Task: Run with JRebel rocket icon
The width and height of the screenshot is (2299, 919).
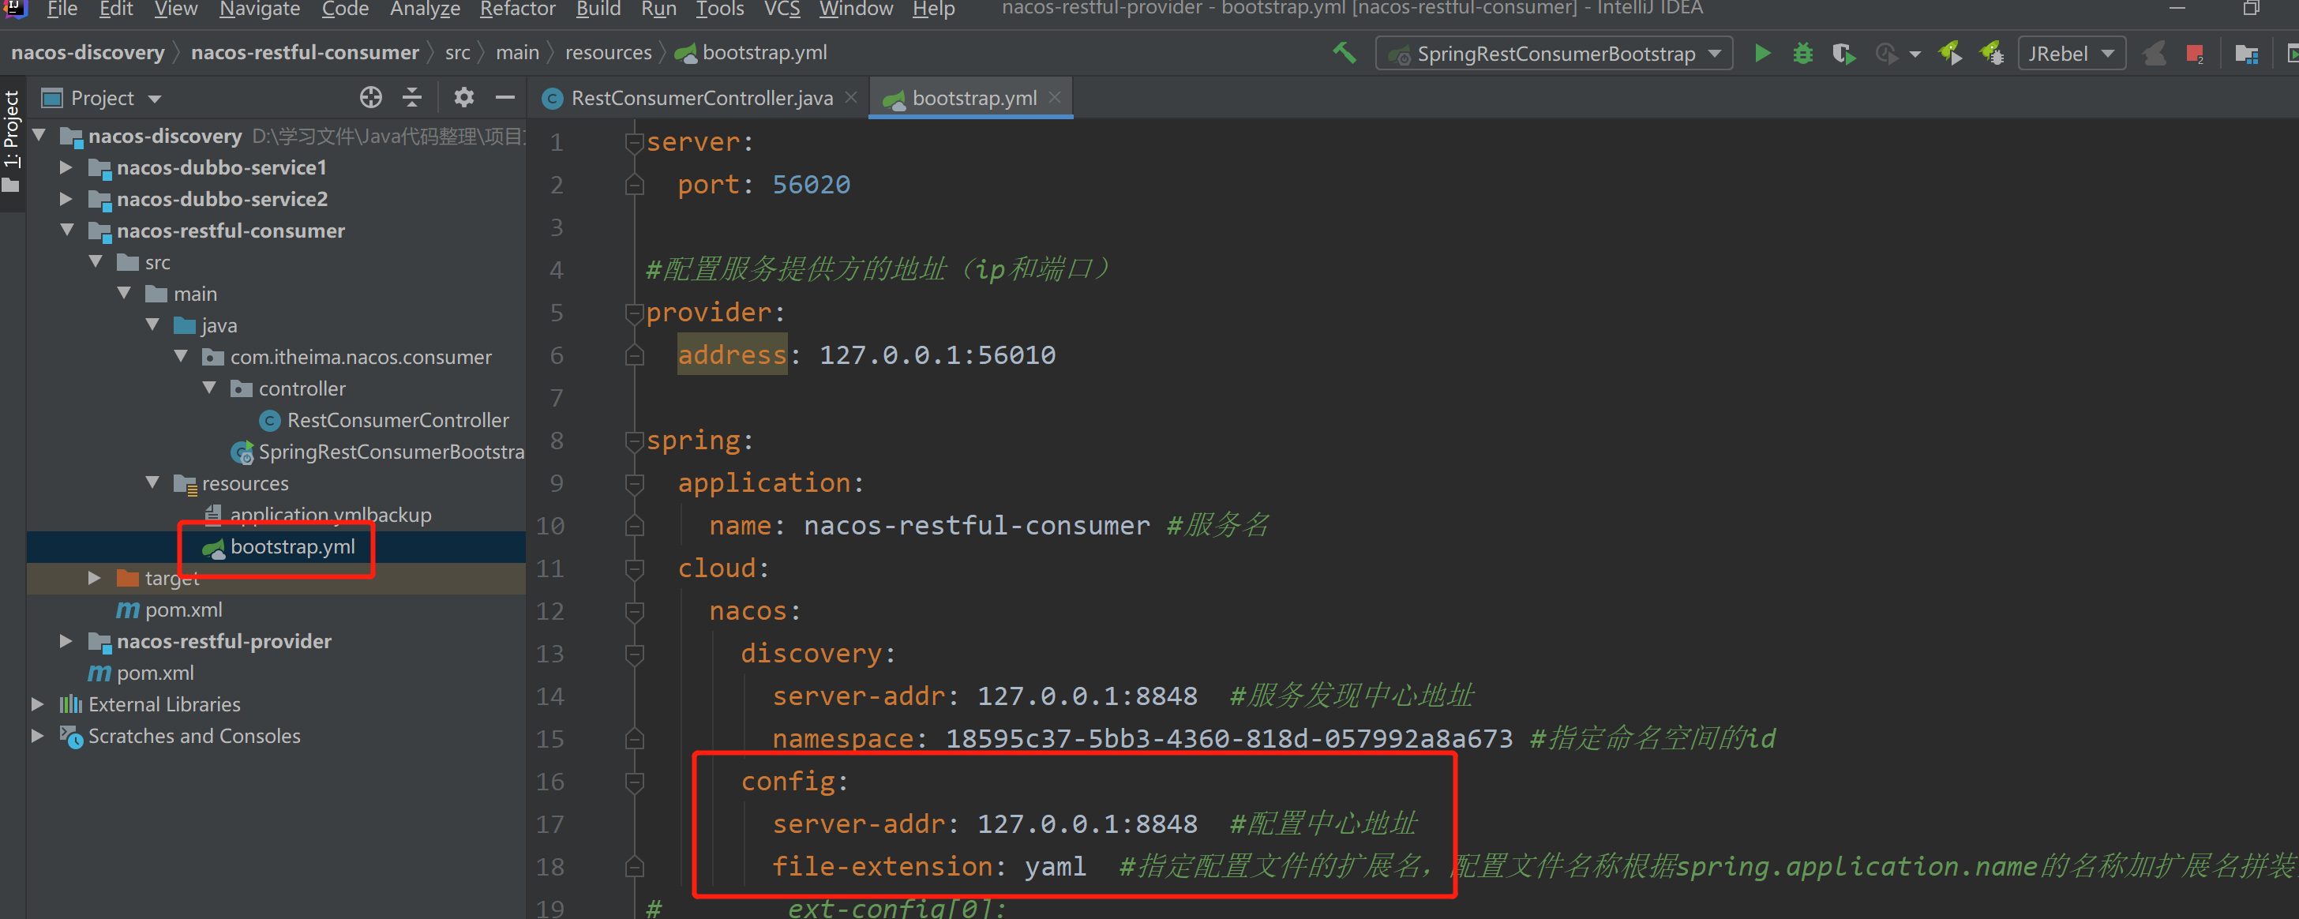Action: [1950, 54]
